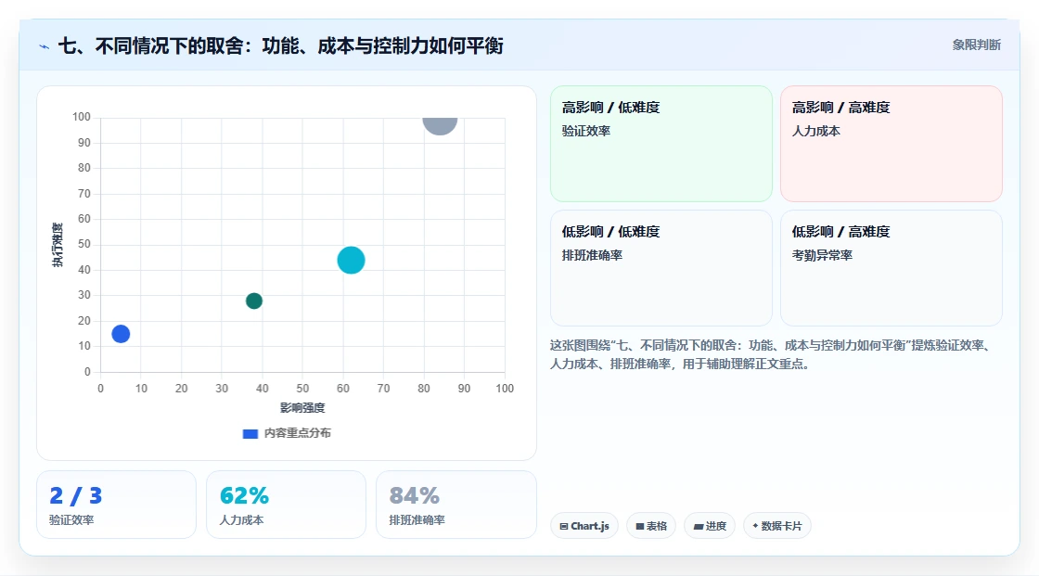Click the sparkle icon in 数据卡片 chip

[755, 526]
